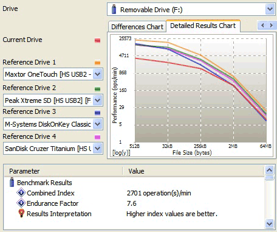Expand the Maxtor OneTouch reference drive dropdown
This screenshot has height=232, width=277.
pos(98,74)
